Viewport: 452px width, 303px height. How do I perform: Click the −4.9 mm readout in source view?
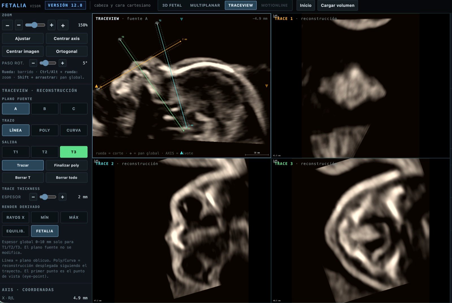coord(260,19)
